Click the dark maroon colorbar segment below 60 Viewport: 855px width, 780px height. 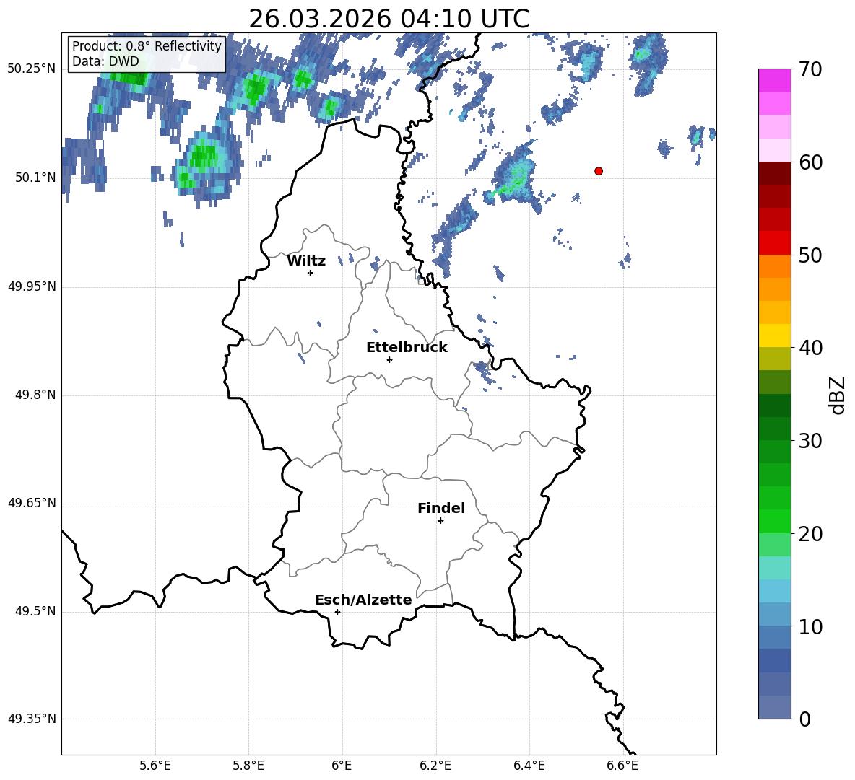[775, 174]
